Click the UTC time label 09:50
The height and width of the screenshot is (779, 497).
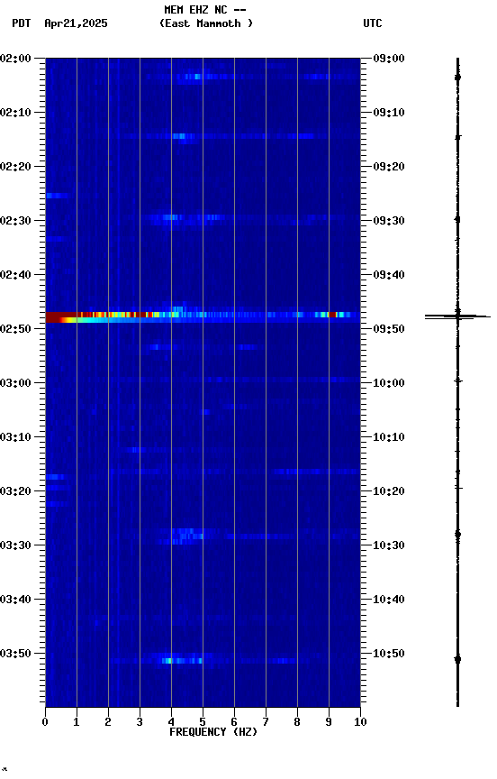(389, 329)
